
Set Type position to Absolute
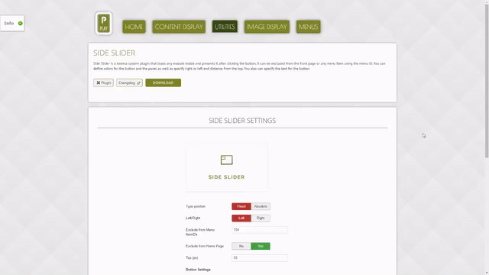(261, 206)
